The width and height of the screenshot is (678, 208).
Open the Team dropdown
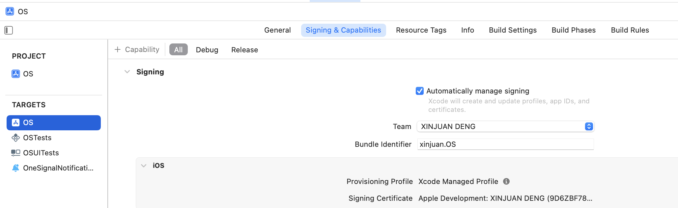coord(505,126)
